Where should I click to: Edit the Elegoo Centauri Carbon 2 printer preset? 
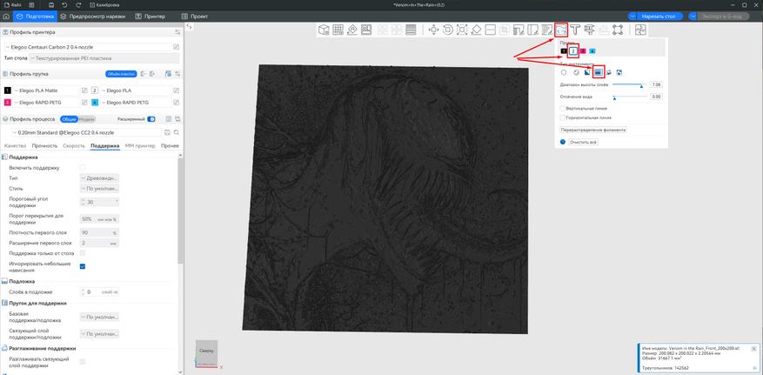(176, 47)
